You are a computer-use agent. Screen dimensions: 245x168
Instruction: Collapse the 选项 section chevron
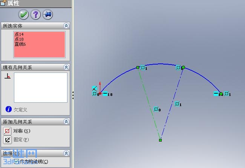(x=66, y=153)
